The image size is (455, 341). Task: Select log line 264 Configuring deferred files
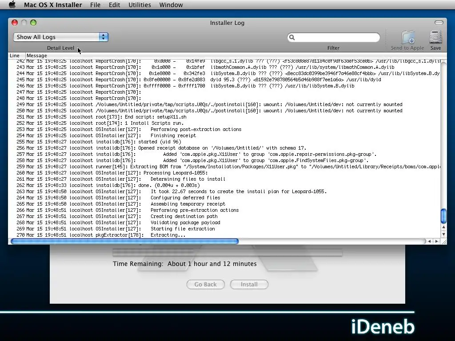click(x=224, y=198)
